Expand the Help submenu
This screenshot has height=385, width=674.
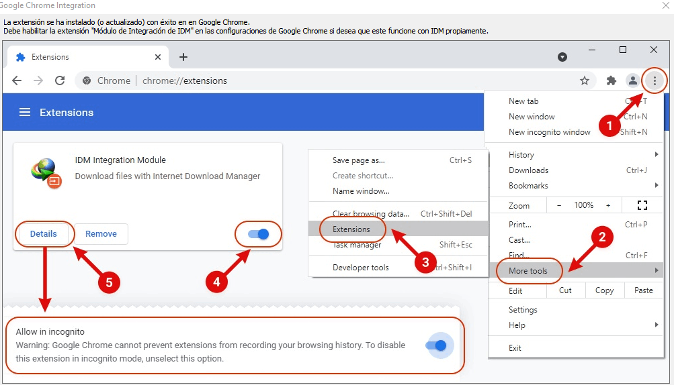(576, 325)
